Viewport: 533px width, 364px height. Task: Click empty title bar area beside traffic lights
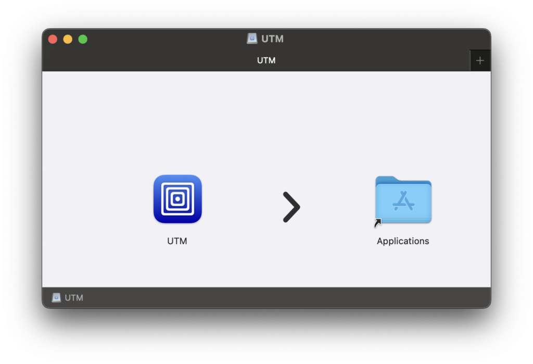[x=163, y=39]
